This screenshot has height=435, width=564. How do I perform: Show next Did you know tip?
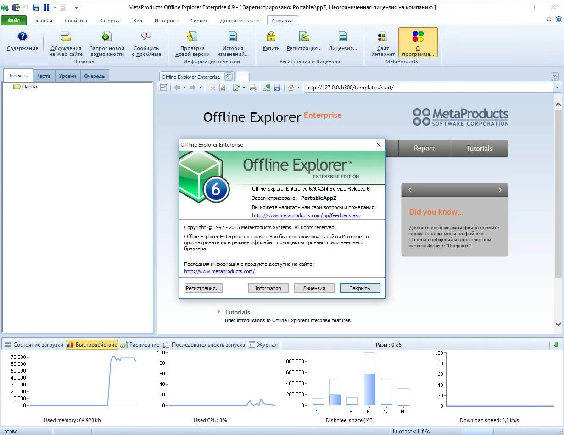[x=500, y=190]
